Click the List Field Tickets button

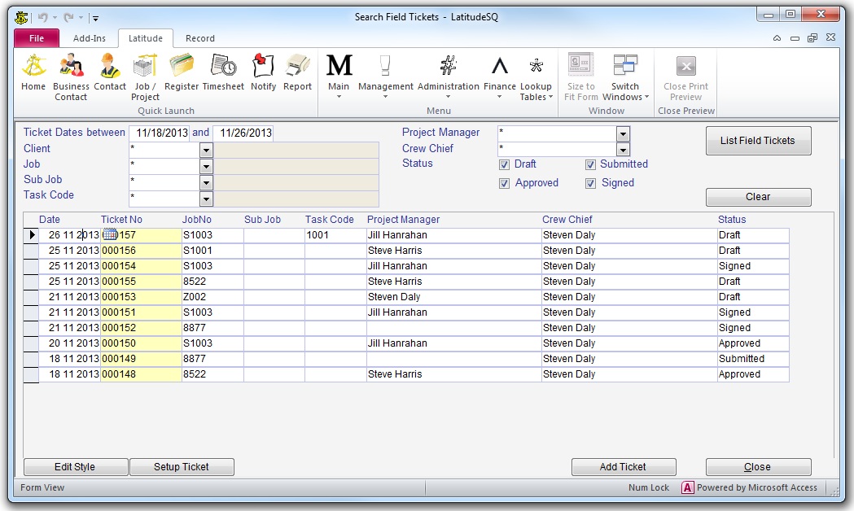click(757, 141)
